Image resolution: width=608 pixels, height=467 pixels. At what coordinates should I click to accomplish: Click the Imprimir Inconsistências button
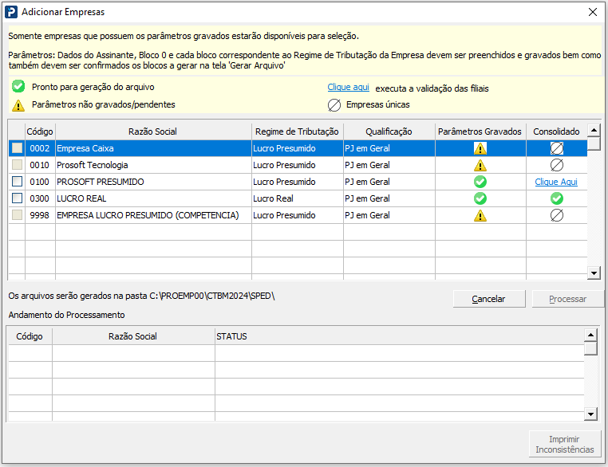565,444
